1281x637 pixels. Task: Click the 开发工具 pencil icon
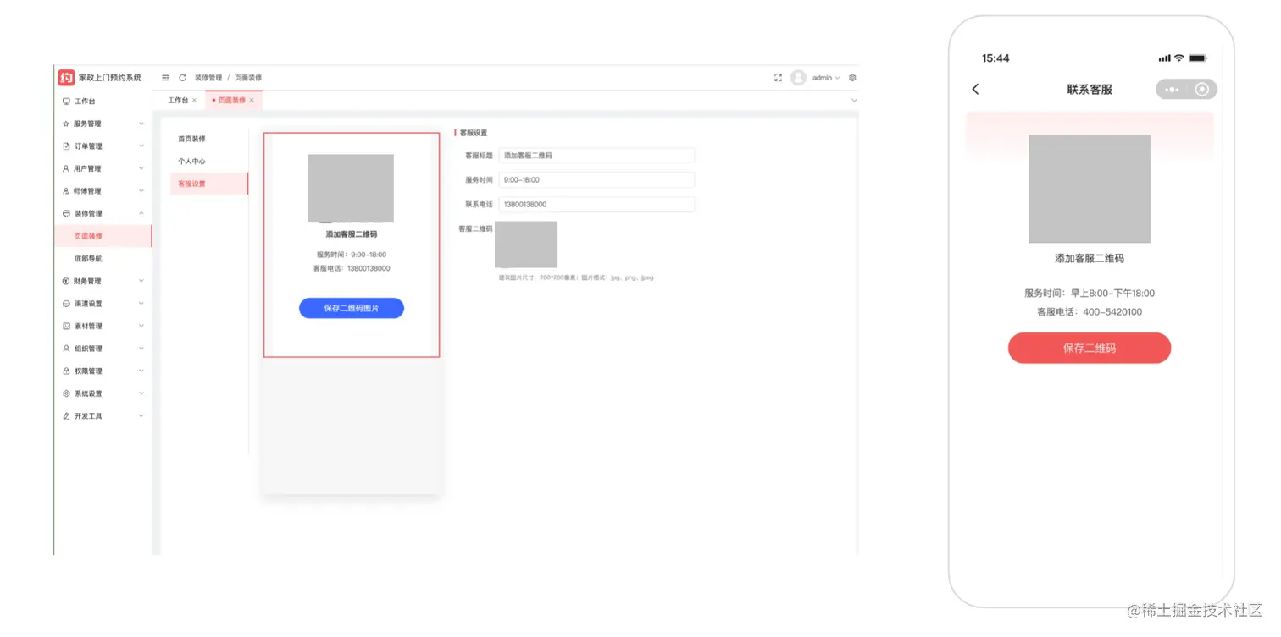point(66,415)
